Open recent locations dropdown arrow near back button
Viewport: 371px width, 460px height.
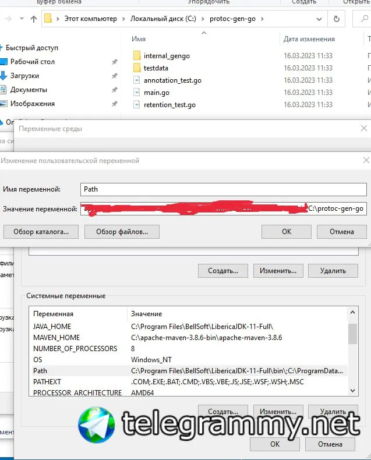pyautogui.click(x=22, y=19)
